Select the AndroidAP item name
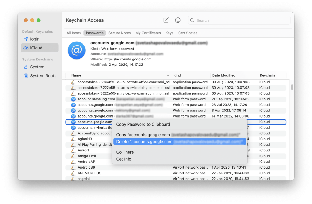This screenshot has width=312, height=204. tap(86, 162)
